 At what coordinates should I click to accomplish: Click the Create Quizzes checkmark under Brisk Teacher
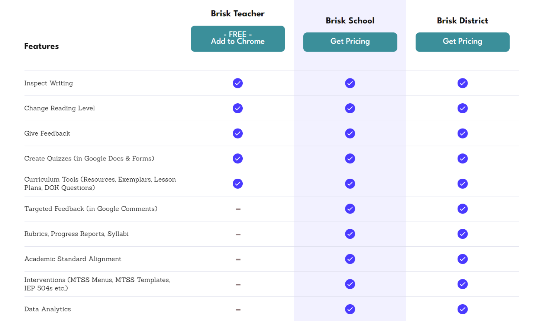[x=238, y=158]
